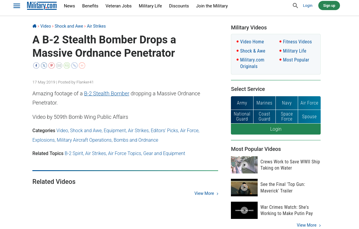Share the video by email
The height and width of the screenshot is (229, 359).
[59, 66]
